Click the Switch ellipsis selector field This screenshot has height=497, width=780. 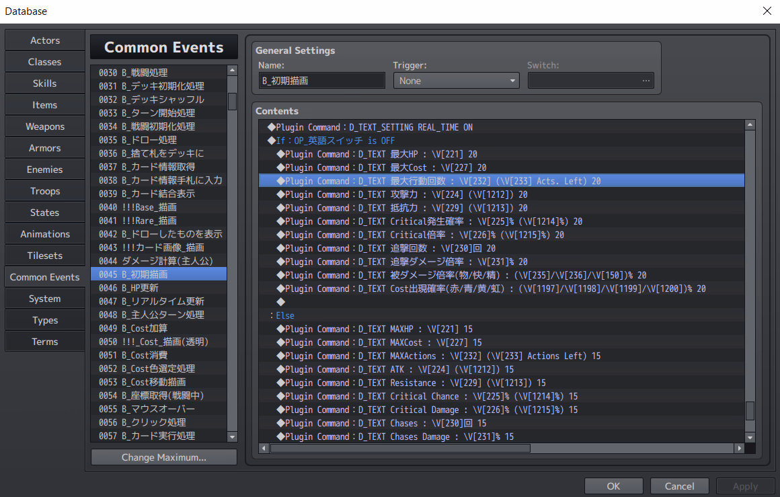pyautogui.click(x=590, y=81)
